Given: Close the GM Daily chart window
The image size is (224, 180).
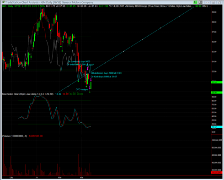Looking at the screenshot, I should click(x=219, y=2).
